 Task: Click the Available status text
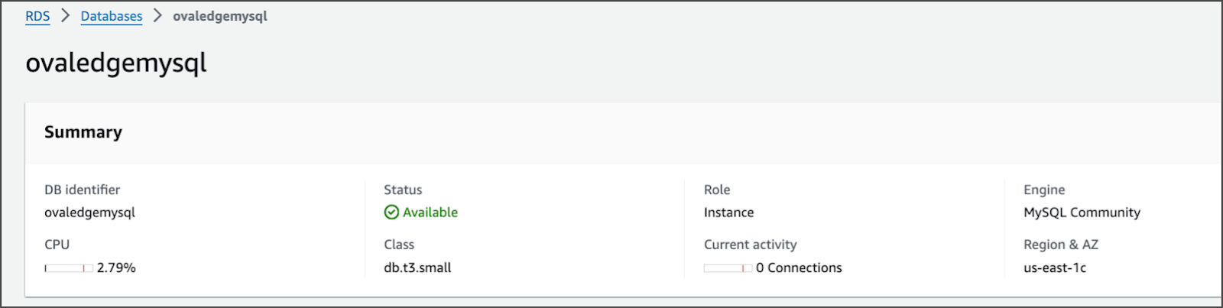click(x=430, y=212)
